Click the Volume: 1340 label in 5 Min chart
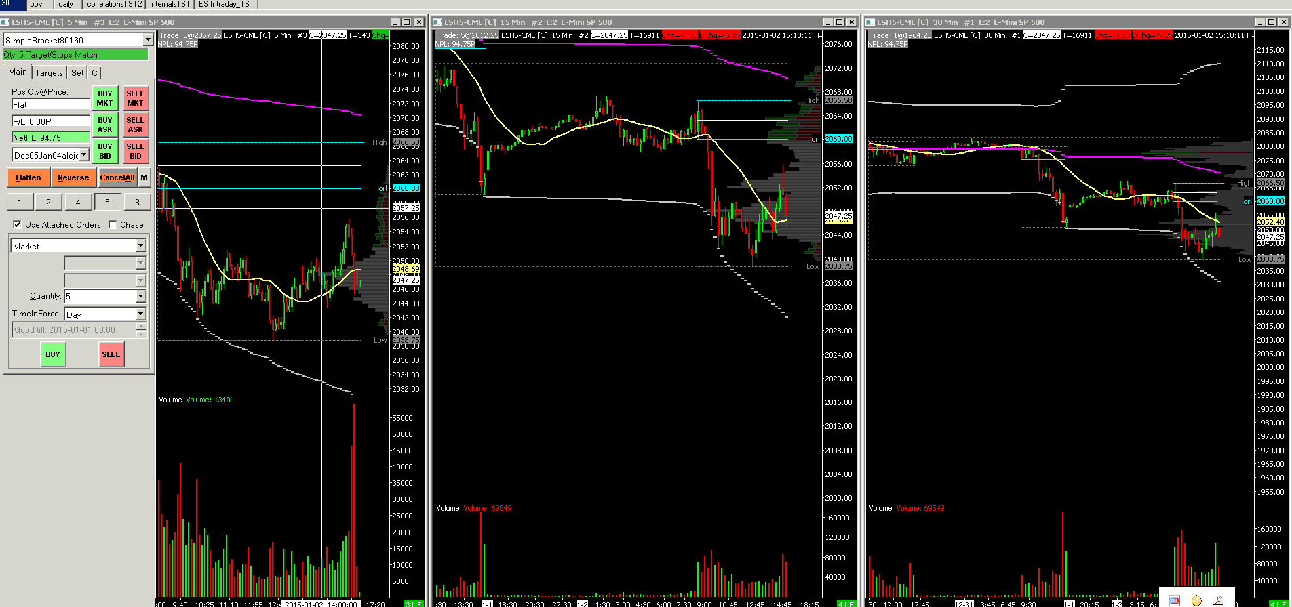Screen dimensions: 1292x607 (x=208, y=400)
